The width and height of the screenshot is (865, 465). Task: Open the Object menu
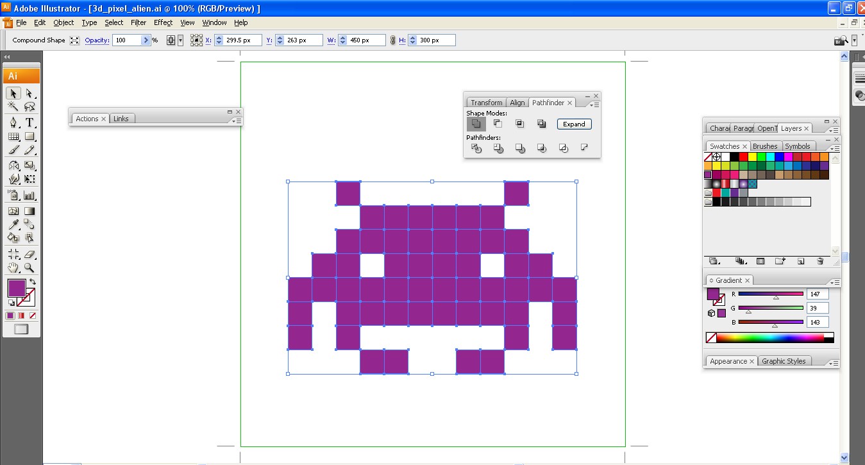point(63,22)
